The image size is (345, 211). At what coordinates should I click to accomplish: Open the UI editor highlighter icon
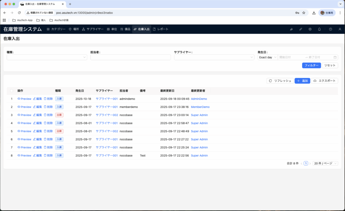pos(291,29)
